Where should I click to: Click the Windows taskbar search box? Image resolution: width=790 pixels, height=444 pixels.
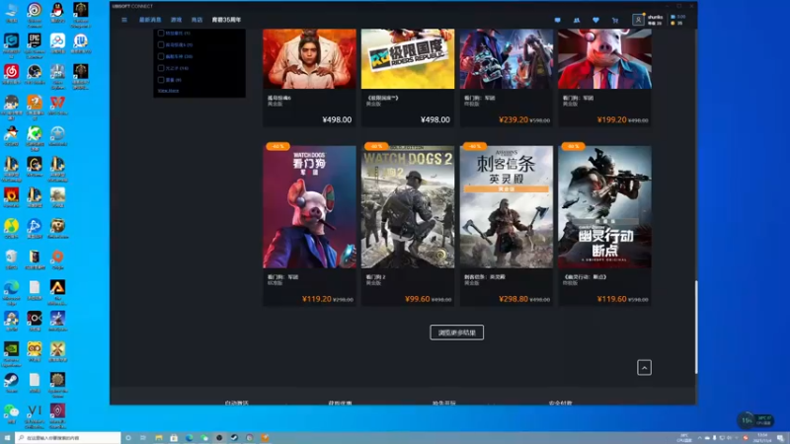coord(68,438)
